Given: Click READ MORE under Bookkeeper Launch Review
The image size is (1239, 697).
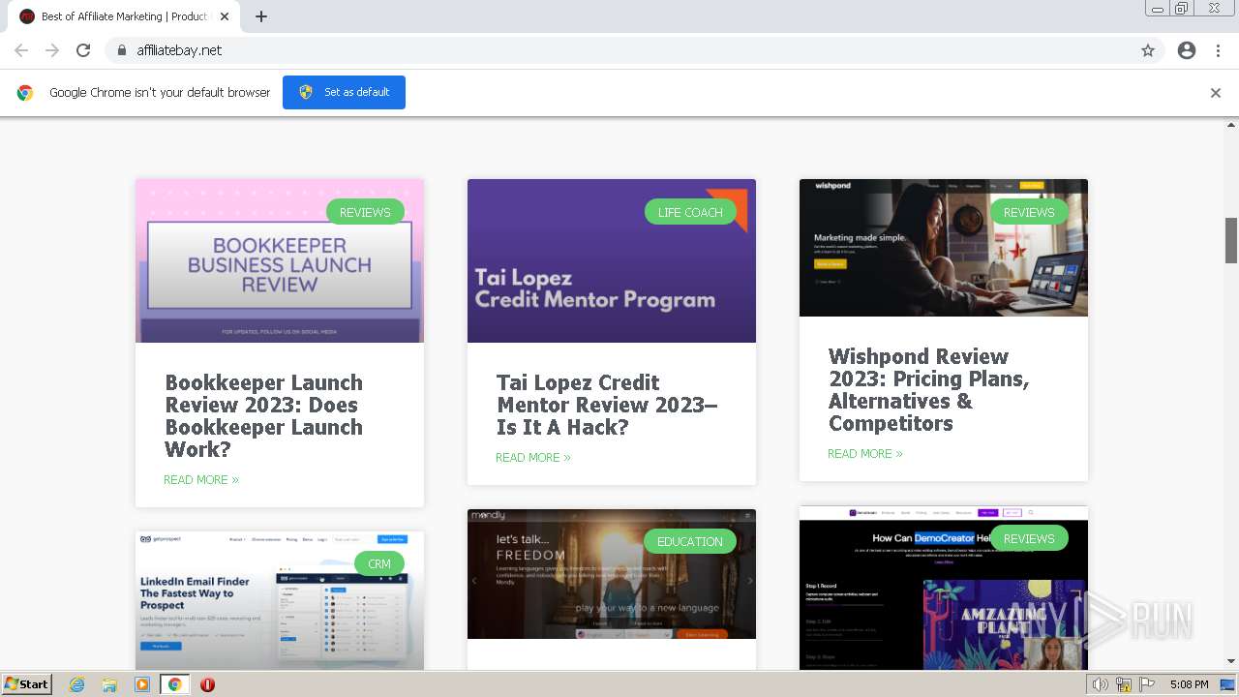Looking at the screenshot, I should 201,479.
